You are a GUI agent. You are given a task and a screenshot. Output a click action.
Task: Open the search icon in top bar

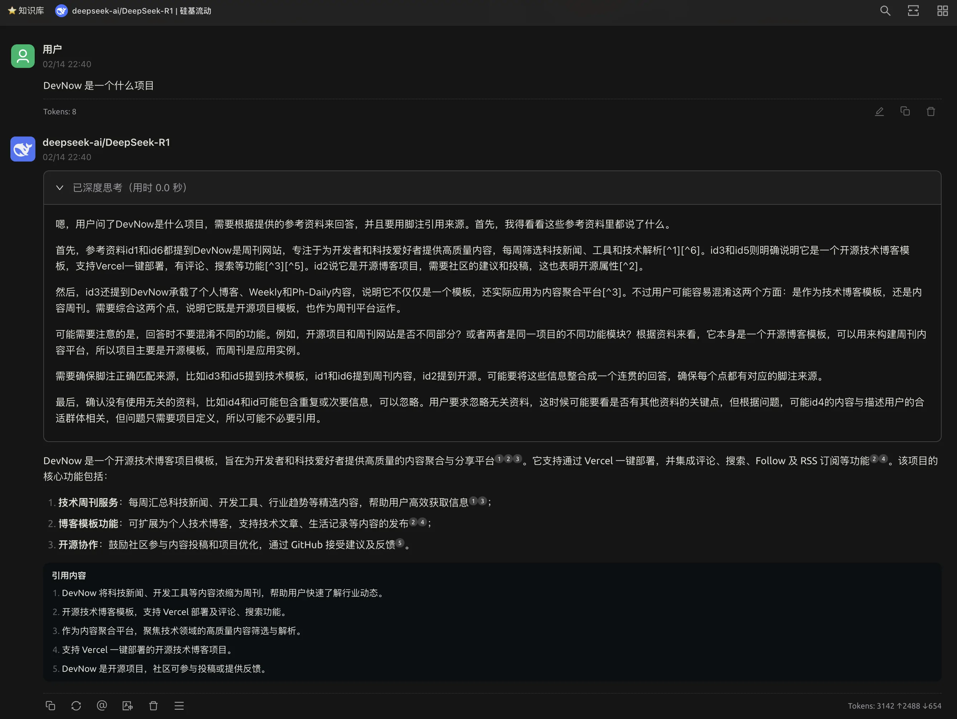[x=885, y=11]
